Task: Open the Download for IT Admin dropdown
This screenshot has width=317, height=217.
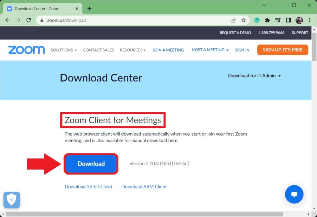Action: [255, 76]
